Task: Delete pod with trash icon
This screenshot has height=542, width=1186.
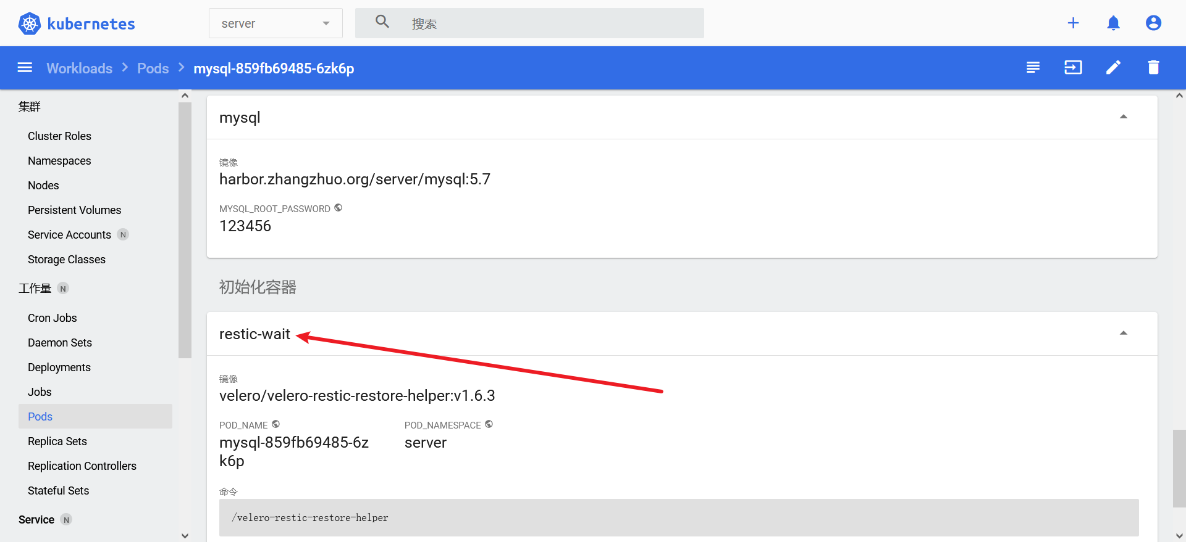Action: [1153, 67]
